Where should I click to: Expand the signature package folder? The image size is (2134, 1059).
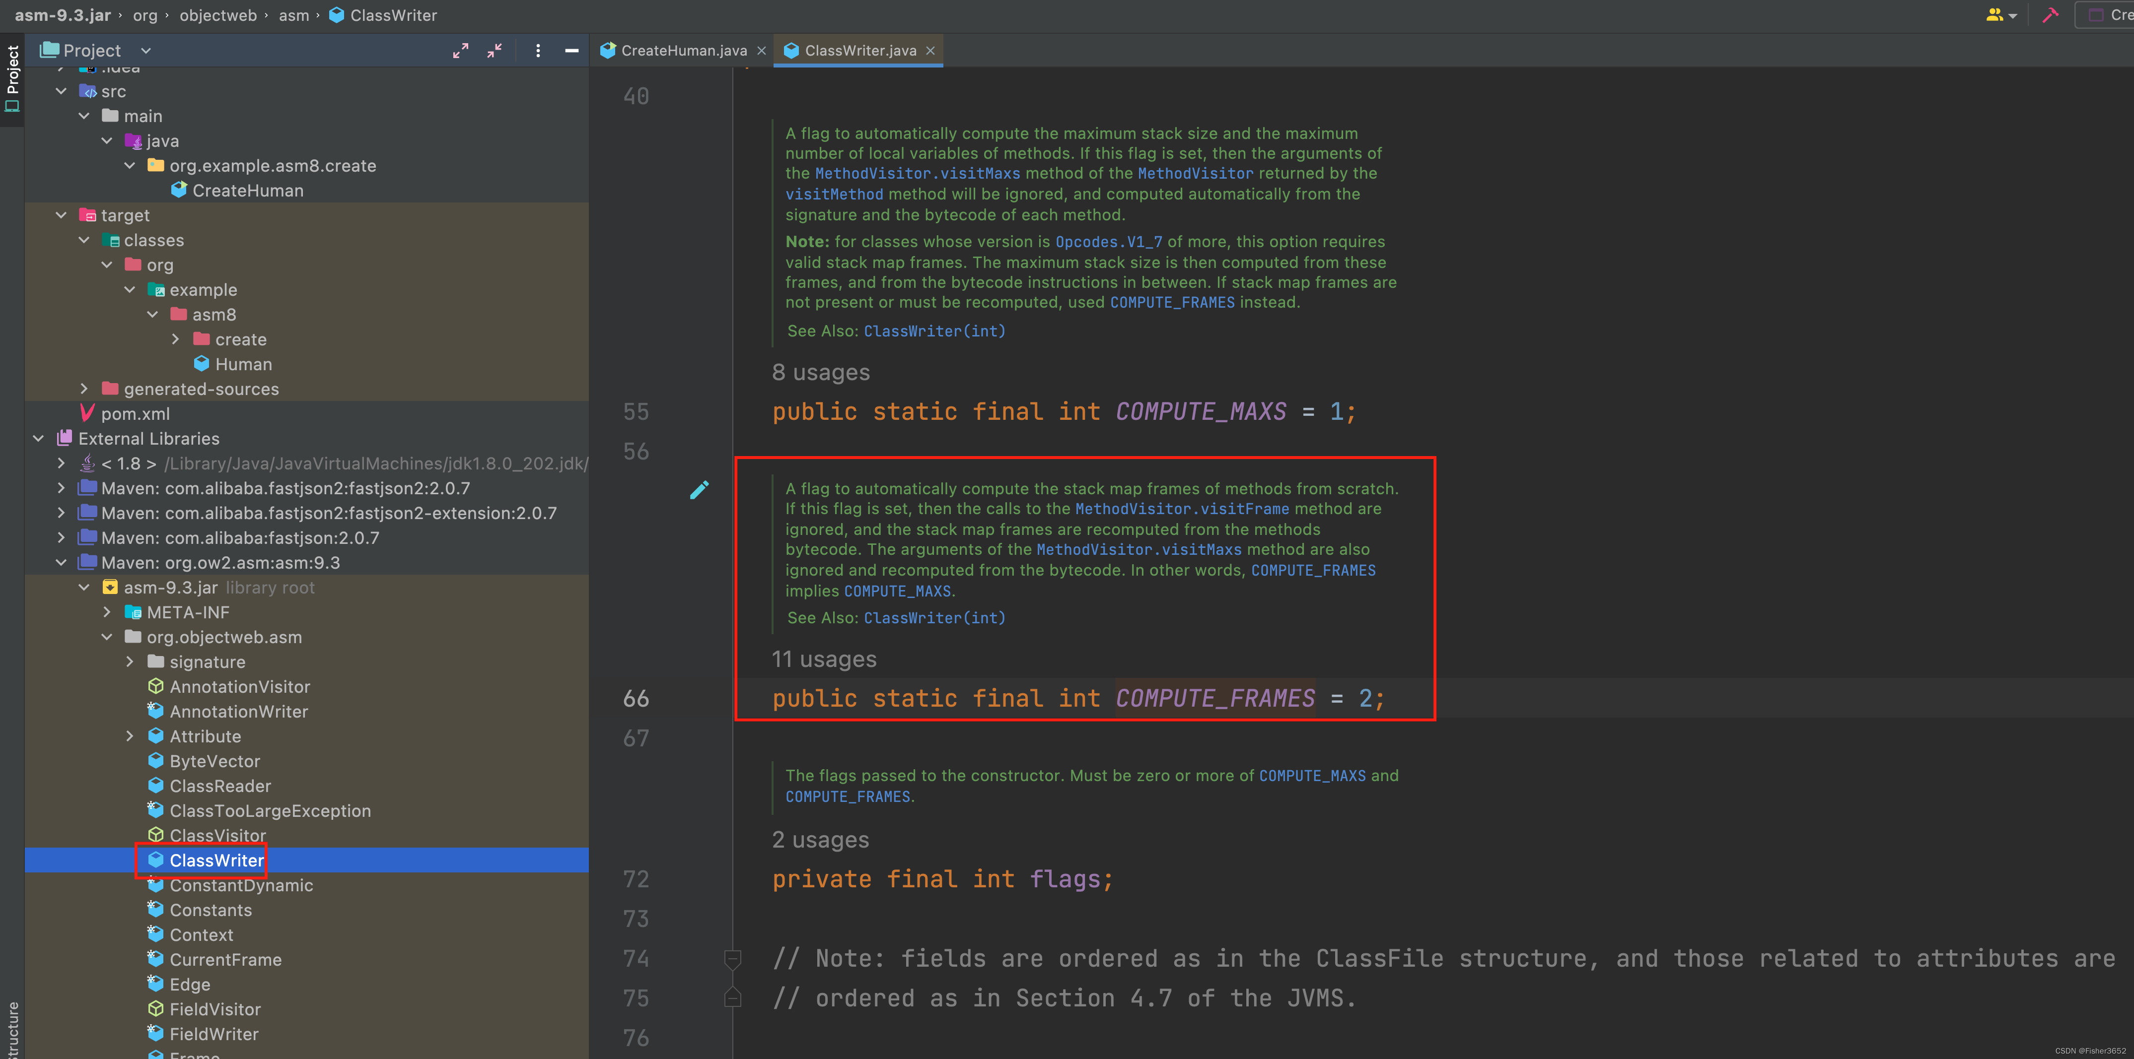pyautogui.click(x=129, y=662)
